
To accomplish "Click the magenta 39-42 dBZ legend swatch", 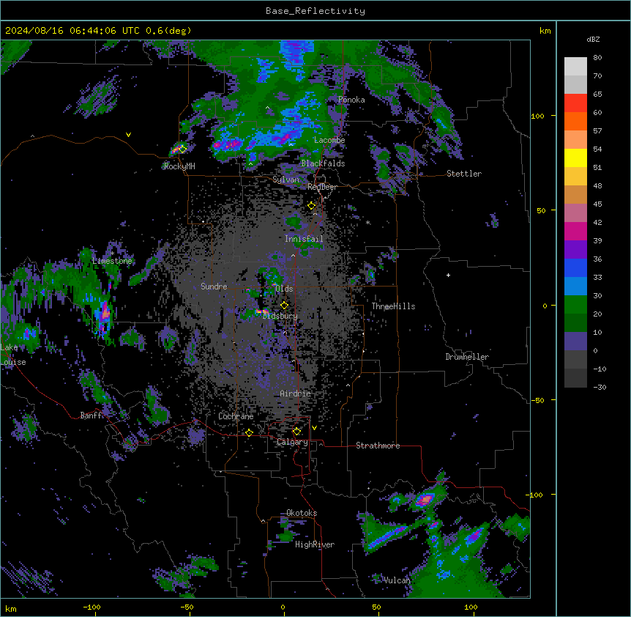I will 575,231.
